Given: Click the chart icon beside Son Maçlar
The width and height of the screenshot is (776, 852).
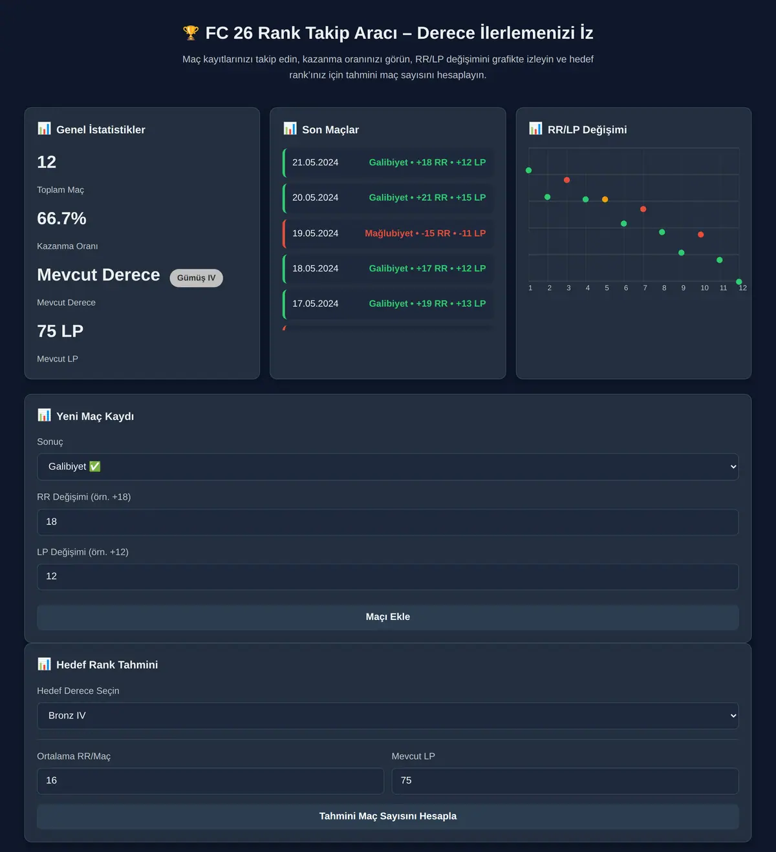Looking at the screenshot, I should 290,129.
